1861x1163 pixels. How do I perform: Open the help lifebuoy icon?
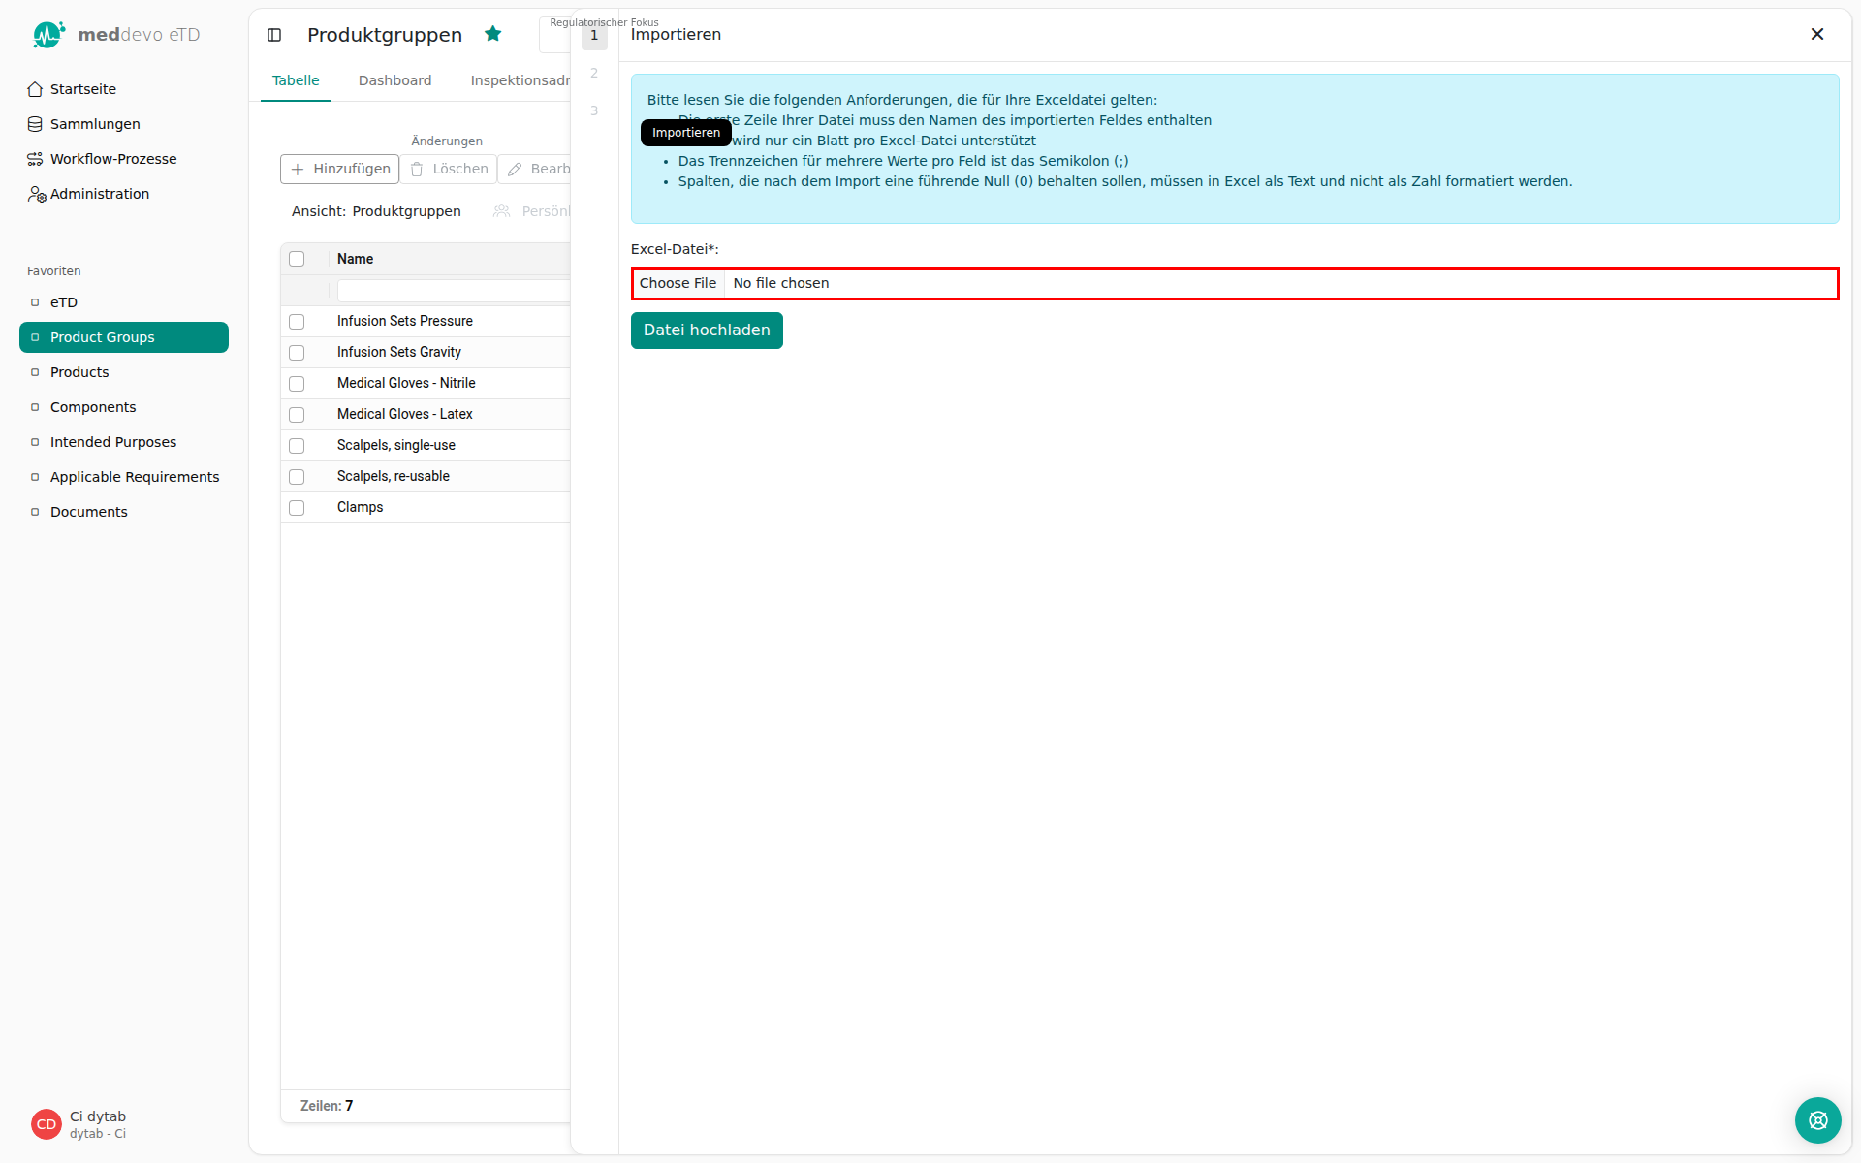click(x=1817, y=1120)
